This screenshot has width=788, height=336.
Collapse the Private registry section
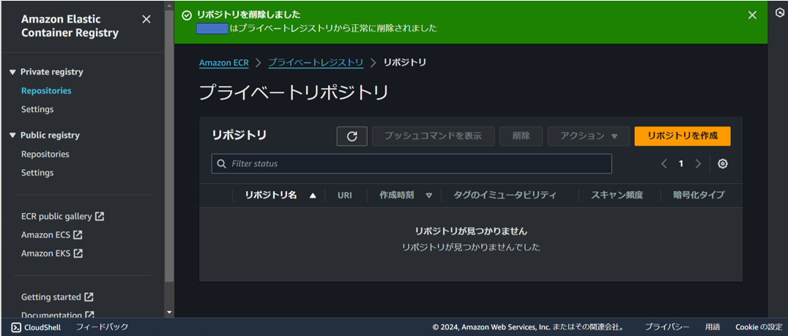(13, 72)
